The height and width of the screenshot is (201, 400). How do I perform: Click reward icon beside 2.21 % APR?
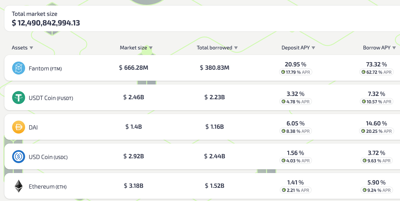coord(284,190)
